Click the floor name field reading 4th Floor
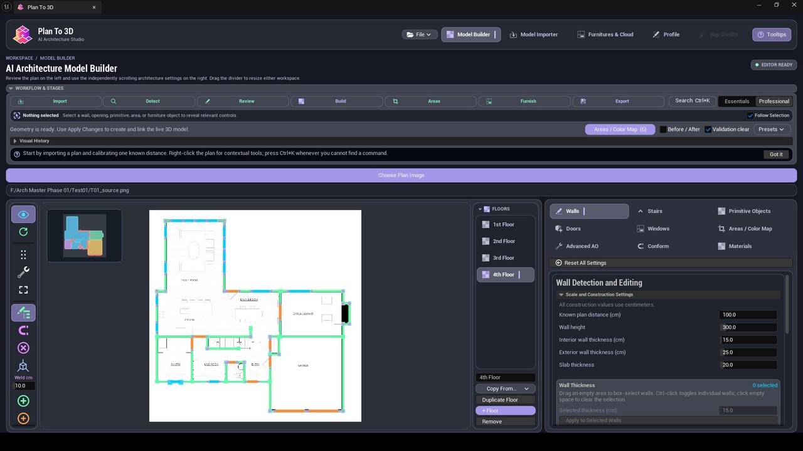This screenshot has width=803, height=451. point(506,378)
